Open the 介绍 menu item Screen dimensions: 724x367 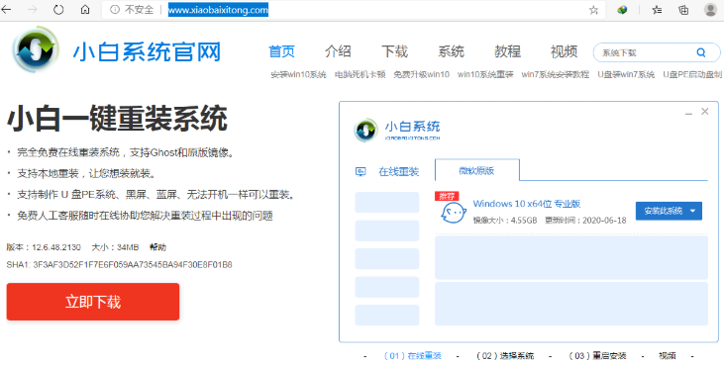(x=338, y=51)
